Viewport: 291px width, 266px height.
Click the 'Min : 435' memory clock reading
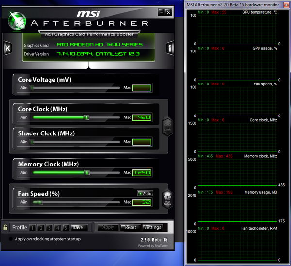(205, 156)
